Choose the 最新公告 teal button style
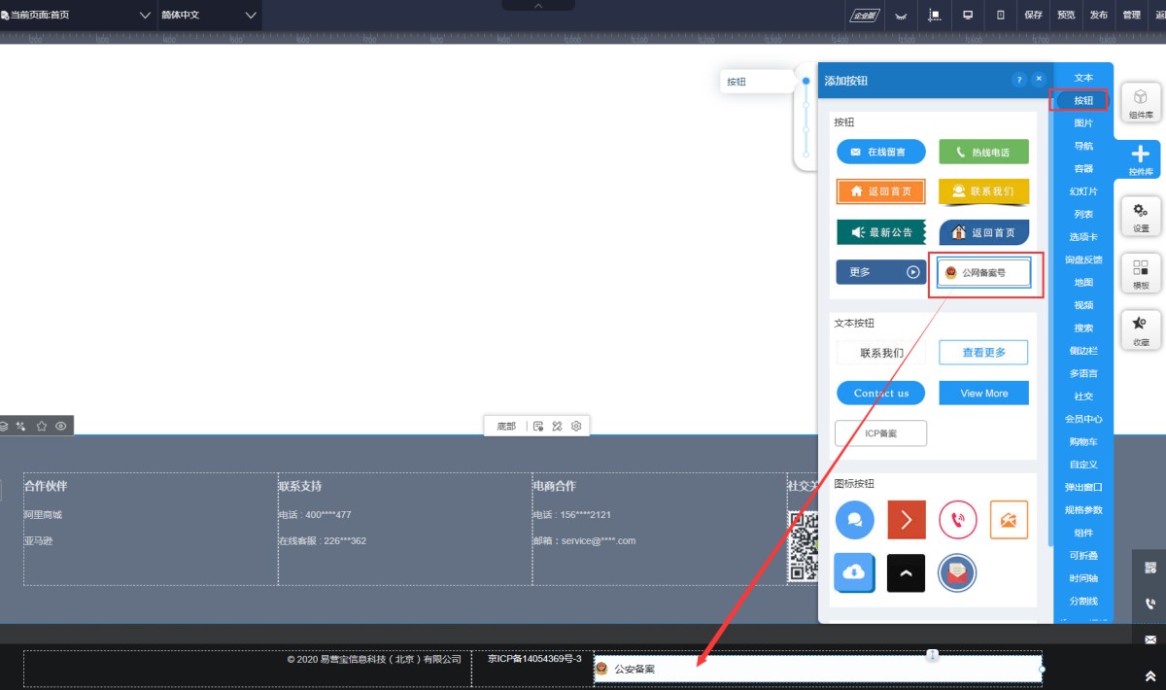The height and width of the screenshot is (690, 1166). pos(881,232)
